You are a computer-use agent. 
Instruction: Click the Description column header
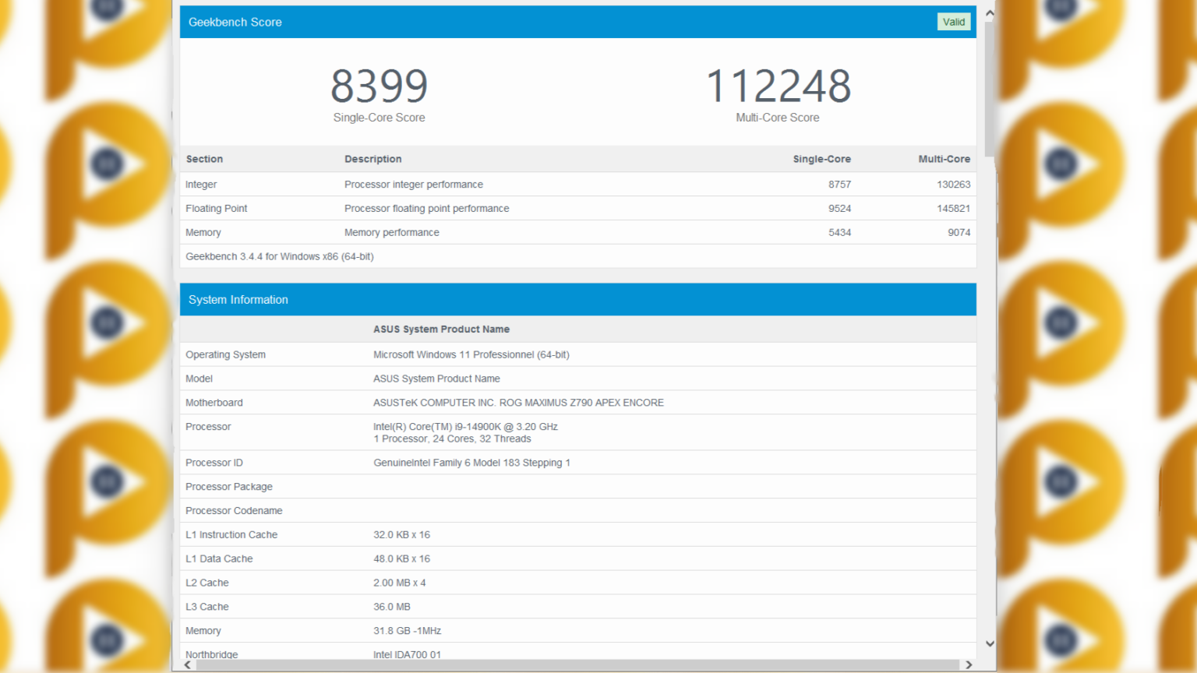[373, 159]
